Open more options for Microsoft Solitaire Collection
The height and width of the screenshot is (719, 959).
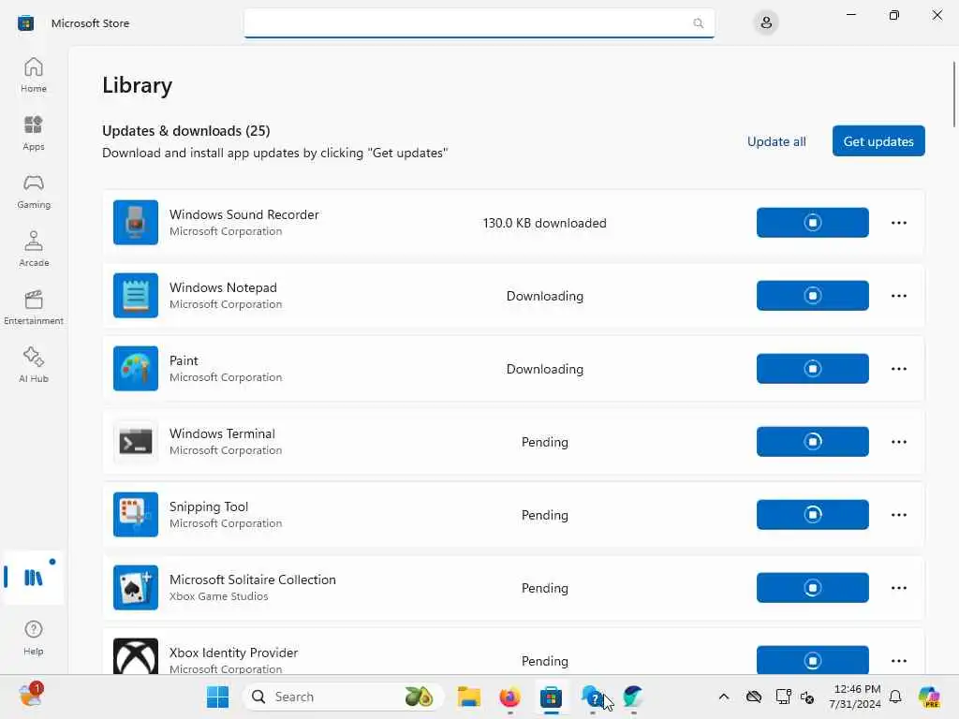pyautogui.click(x=898, y=588)
